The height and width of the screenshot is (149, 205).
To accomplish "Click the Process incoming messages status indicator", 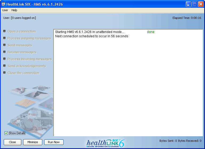I will (5, 59).
